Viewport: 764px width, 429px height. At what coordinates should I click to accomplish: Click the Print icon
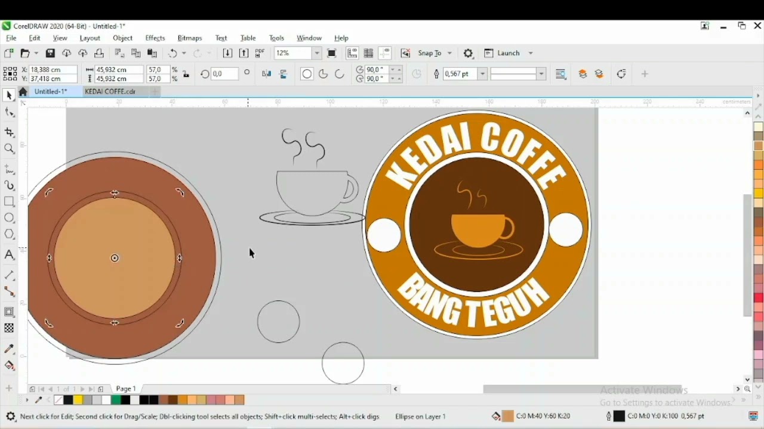[99, 54]
